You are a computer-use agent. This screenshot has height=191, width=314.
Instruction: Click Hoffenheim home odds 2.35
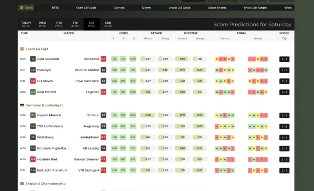click(x=115, y=126)
